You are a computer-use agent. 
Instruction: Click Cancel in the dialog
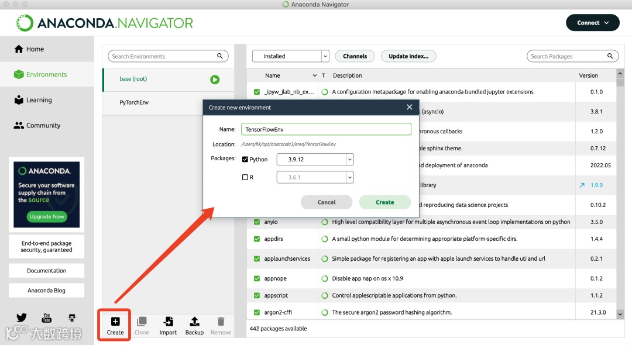point(327,202)
